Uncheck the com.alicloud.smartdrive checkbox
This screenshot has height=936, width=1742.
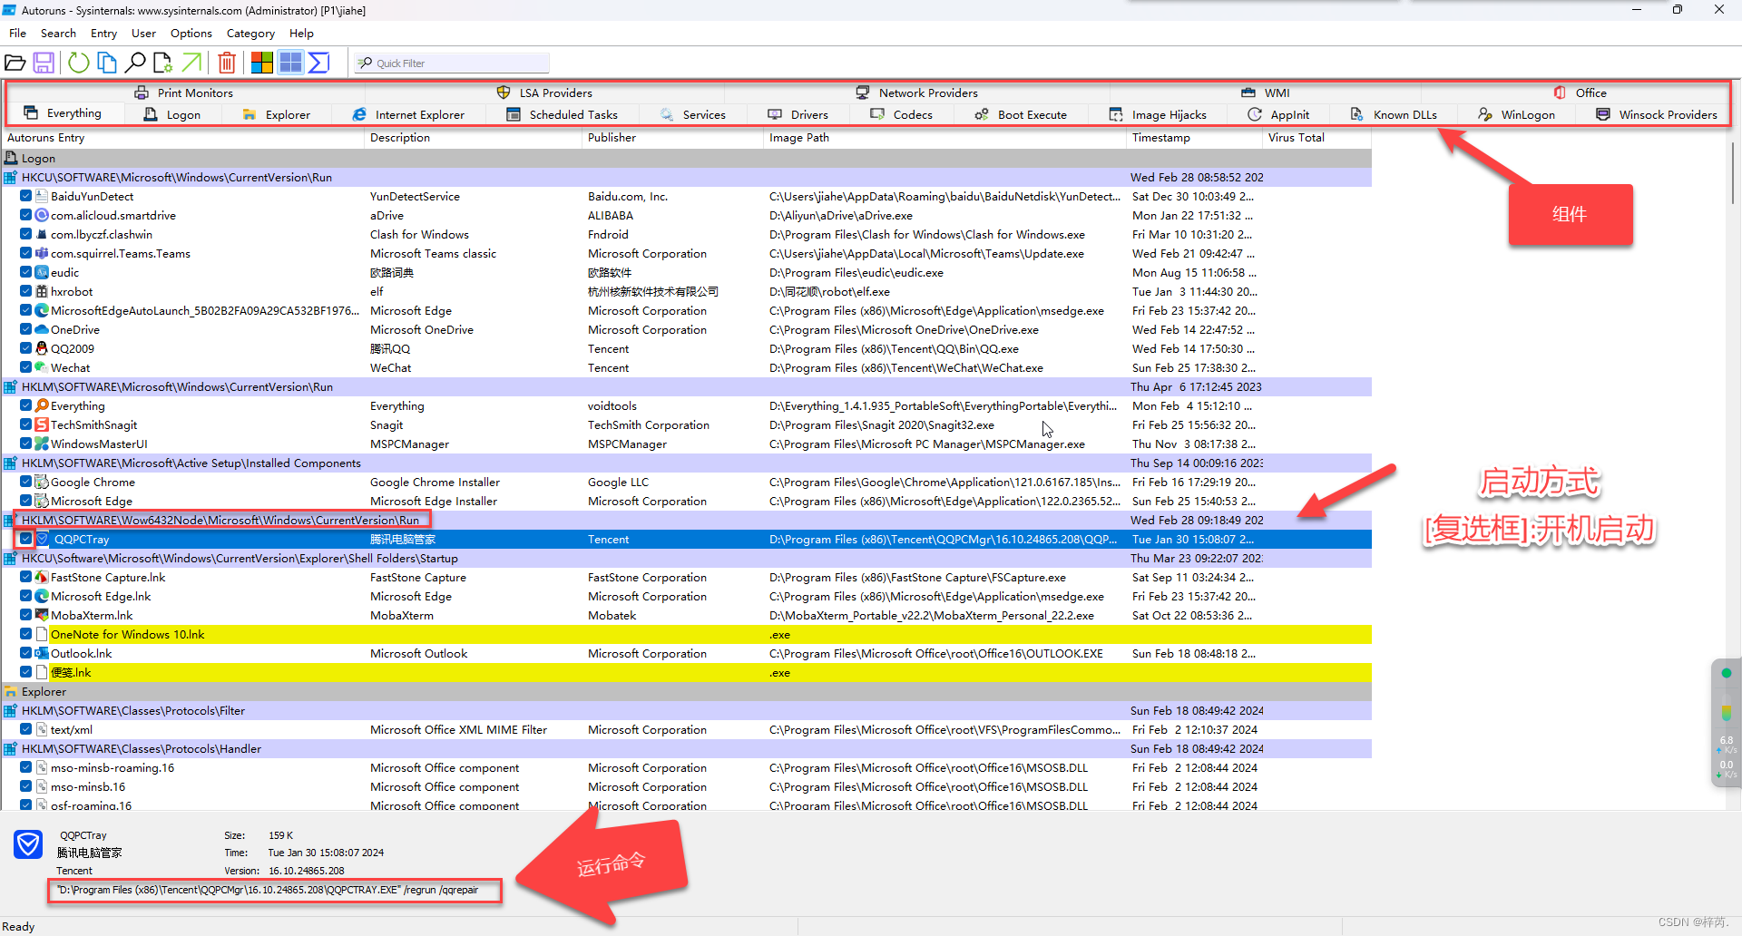[x=26, y=215]
